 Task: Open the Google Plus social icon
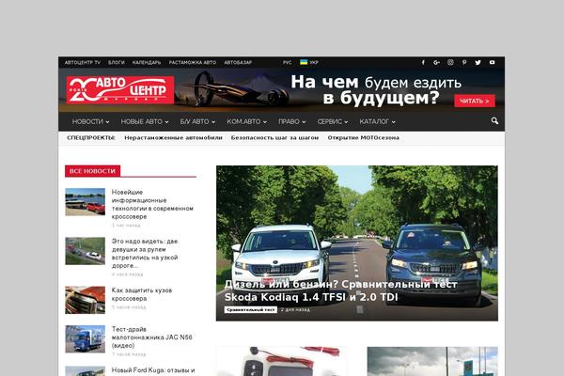[437, 62]
